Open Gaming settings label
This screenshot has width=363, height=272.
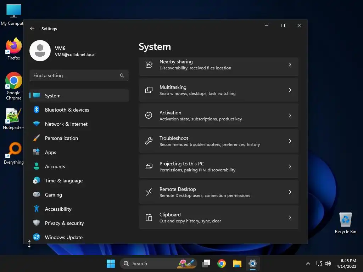pos(54,195)
